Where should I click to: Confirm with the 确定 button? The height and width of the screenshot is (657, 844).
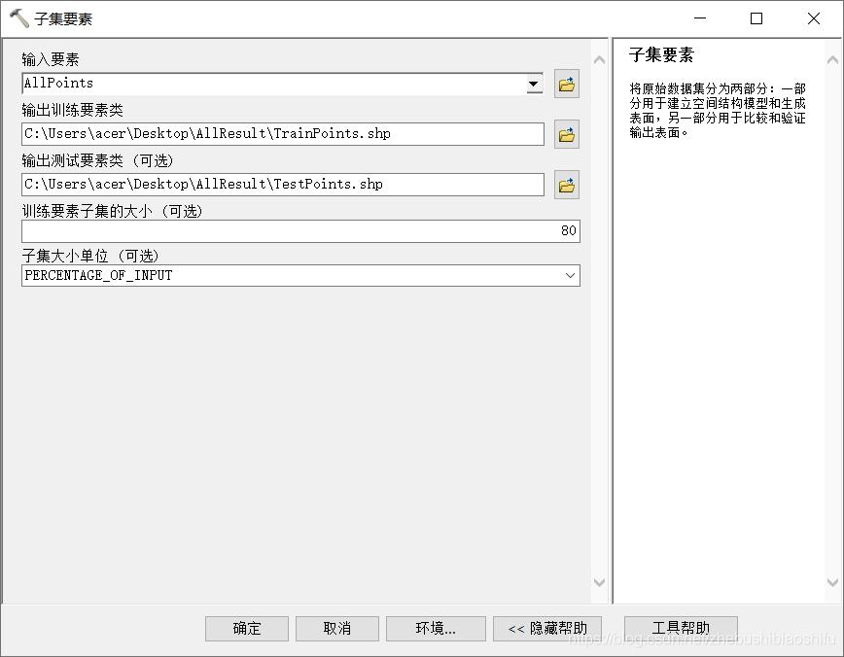247,629
